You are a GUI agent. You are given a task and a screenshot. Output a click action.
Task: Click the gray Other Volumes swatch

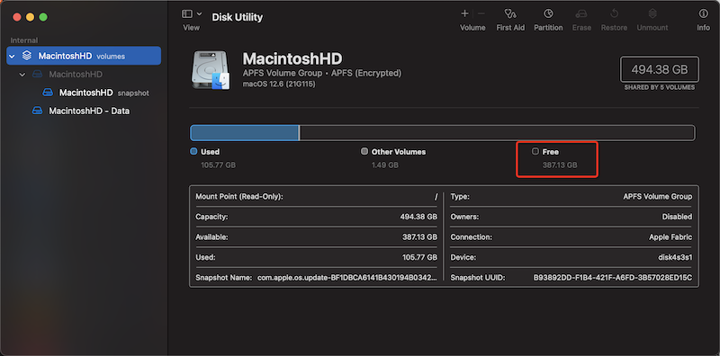click(364, 151)
